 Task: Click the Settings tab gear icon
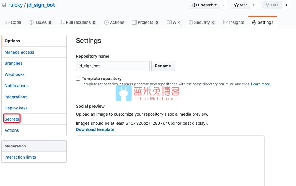pyautogui.click(x=254, y=22)
